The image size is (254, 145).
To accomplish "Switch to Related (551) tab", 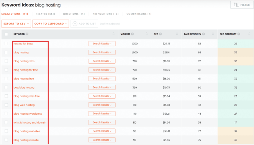I will pos(45,14).
